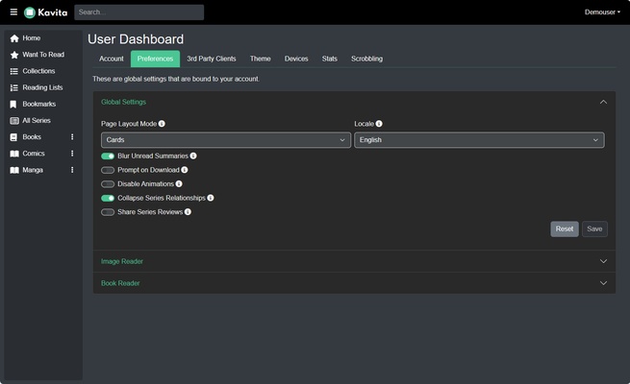This screenshot has width=630, height=384.
Task: Click the hamburger menu icon
Action: [13, 12]
